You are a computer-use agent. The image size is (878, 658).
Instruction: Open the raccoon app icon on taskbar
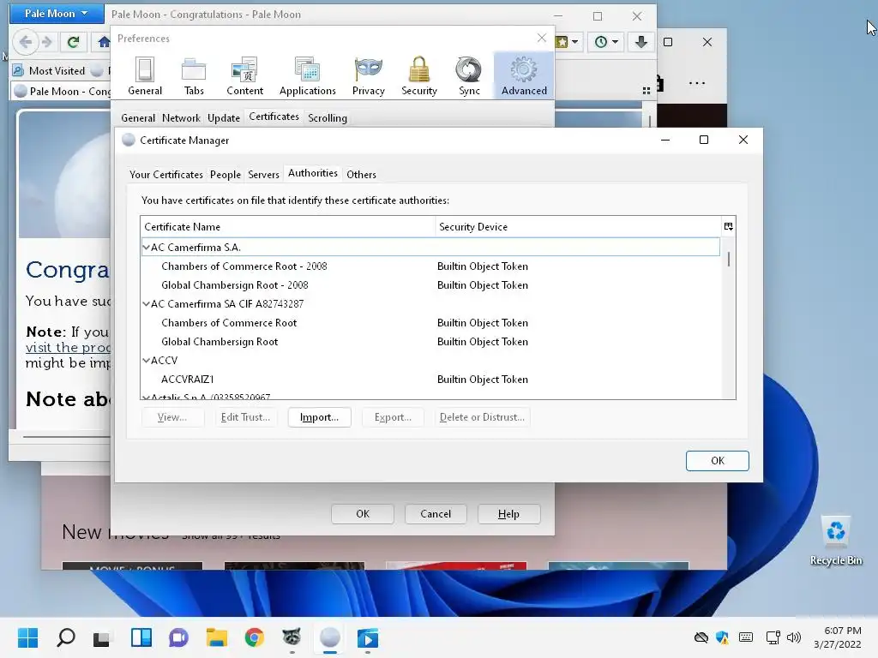292,637
